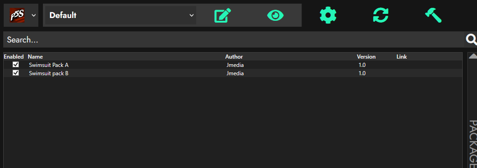Sort by the Author column header
477x168 pixels.
(234, 57)
